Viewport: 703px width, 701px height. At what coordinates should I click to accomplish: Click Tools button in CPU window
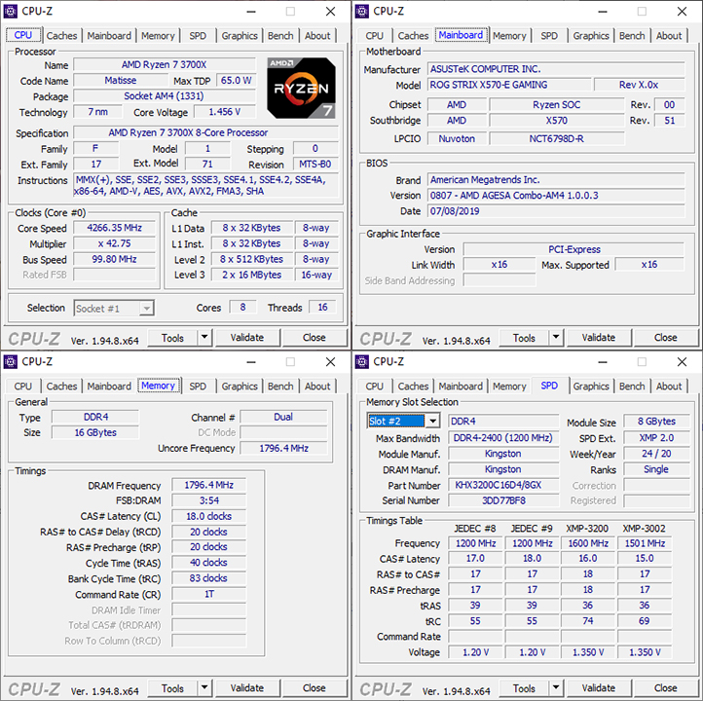tap(172, 338)
